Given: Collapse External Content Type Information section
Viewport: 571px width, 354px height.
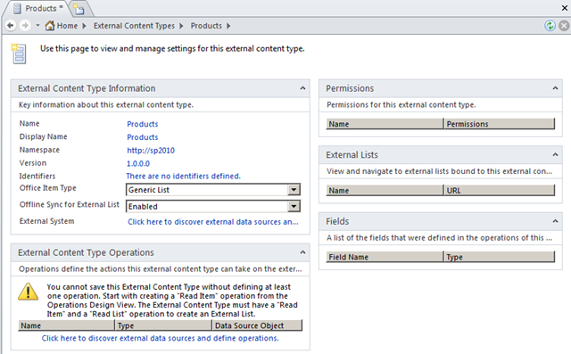Looking at the screenshot, I should 302,88.
